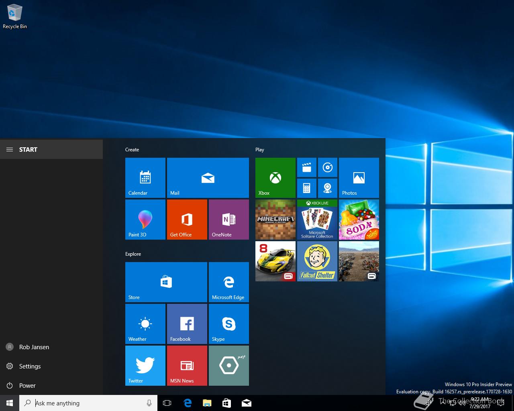
Task: Open the Action Center notification icon
Action: click(x=500, y=403)
